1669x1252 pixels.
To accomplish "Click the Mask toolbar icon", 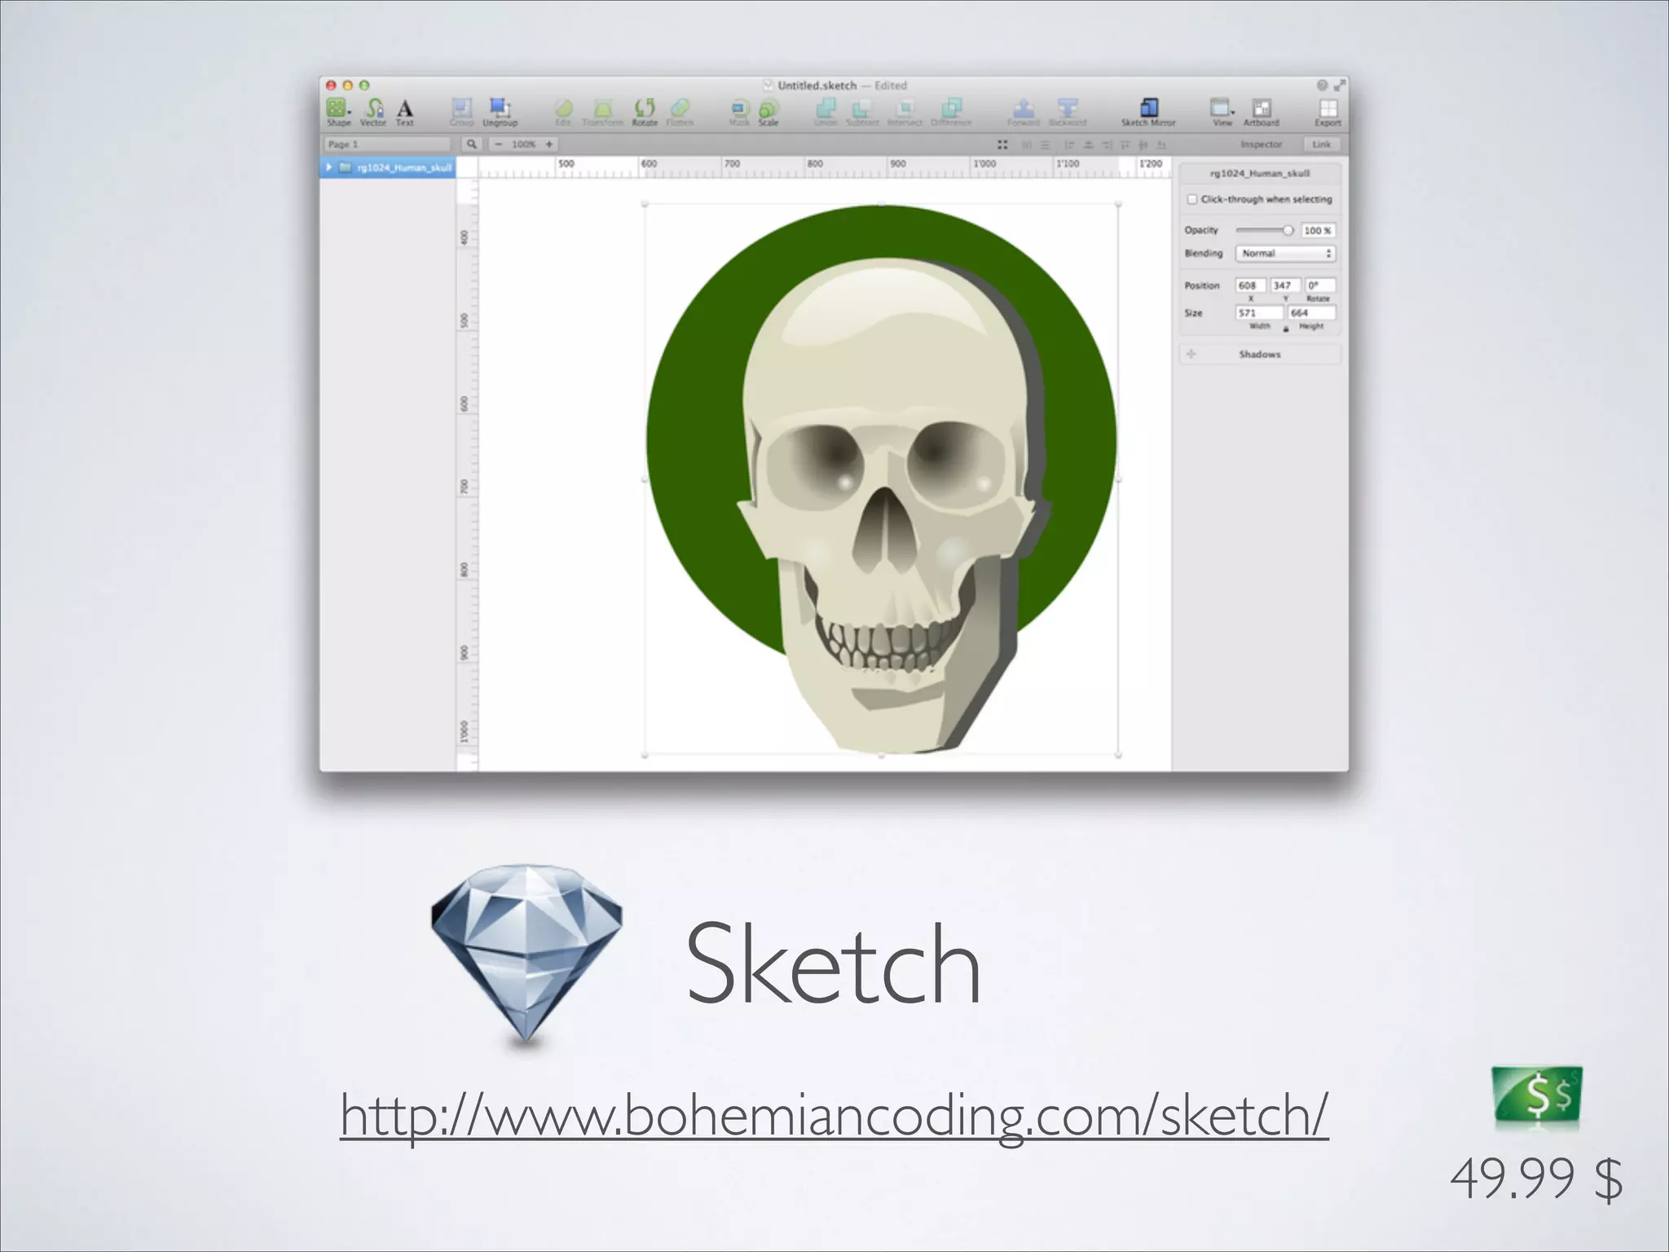I will click(x=739, y=112).
